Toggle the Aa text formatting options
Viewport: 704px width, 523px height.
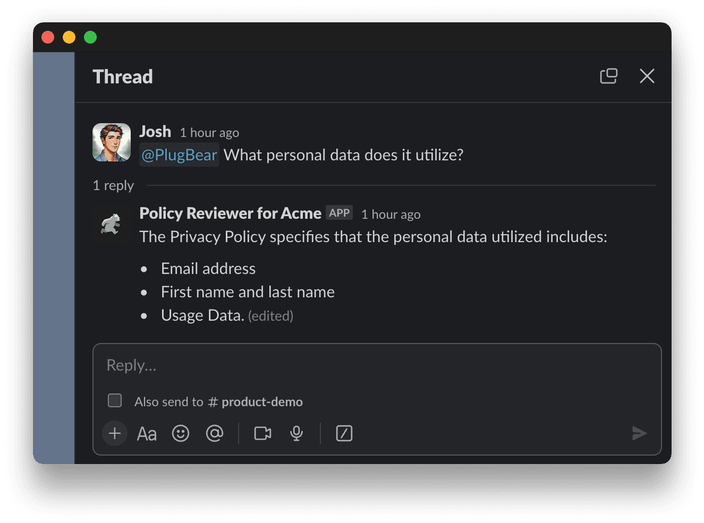tap(147, 433)
